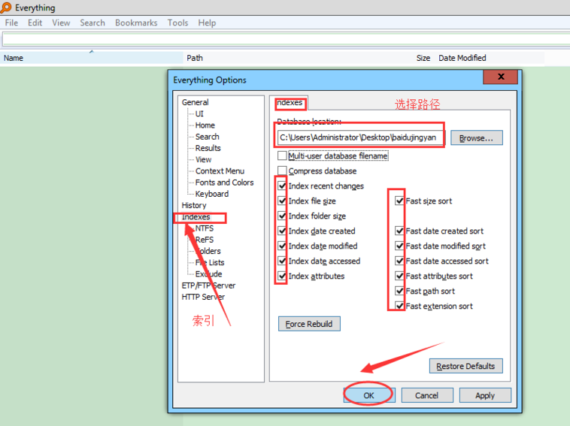The height and width of the screenshot is (426, 570).
Task: Open the Bookmarks menu
Action: pyautogui.click(x=136, y=23)
